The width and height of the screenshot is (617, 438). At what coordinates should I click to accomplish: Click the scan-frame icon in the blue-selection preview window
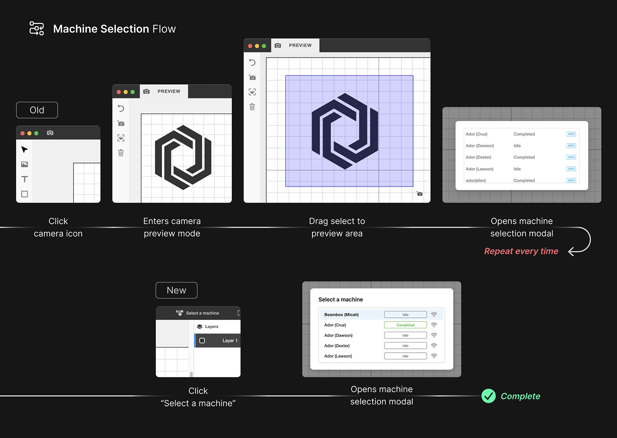point(252,92)
